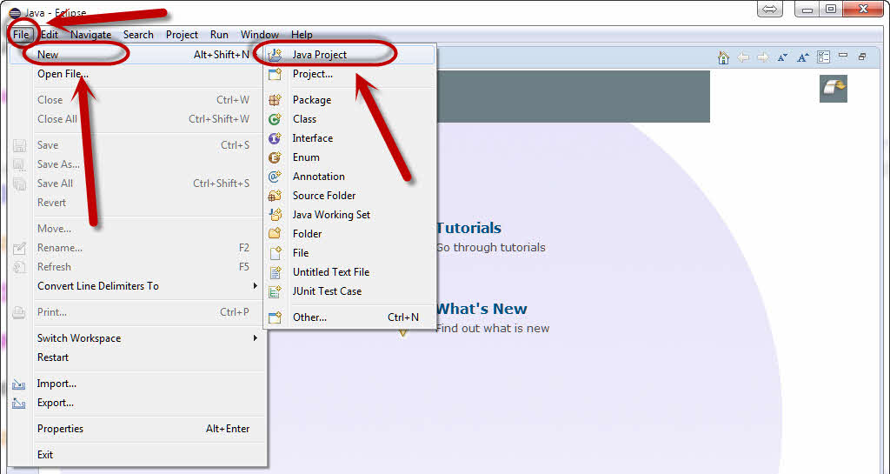
Task: Open the Tutorials link
Action: pos(468,228)
